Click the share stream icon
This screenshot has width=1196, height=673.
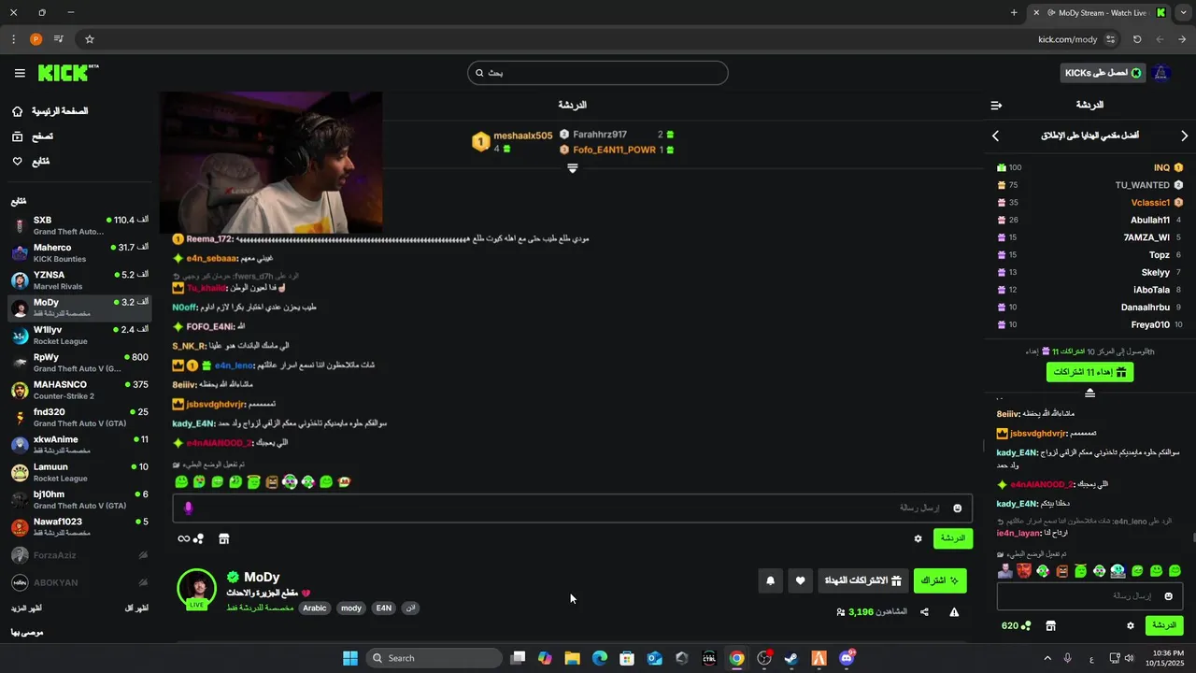tap(924, 612)
